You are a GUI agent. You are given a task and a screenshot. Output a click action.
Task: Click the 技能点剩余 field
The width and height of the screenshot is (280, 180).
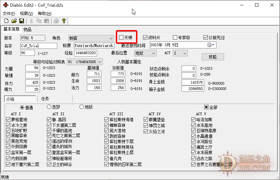(x=189, y=75)
